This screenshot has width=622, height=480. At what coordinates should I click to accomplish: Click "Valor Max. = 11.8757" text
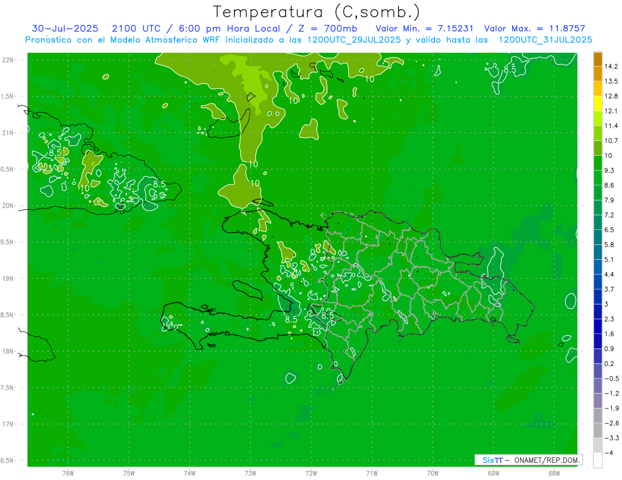pyautogui.click(x=534, y=28)
